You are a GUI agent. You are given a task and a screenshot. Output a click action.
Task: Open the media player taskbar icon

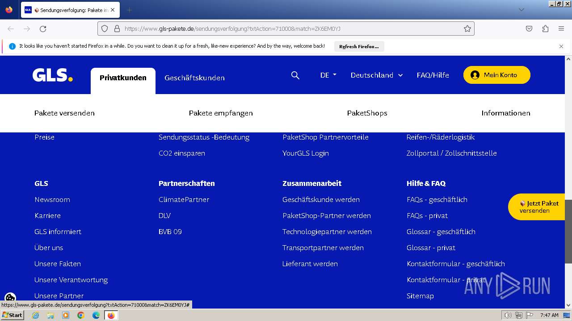[x=66, y=315]
